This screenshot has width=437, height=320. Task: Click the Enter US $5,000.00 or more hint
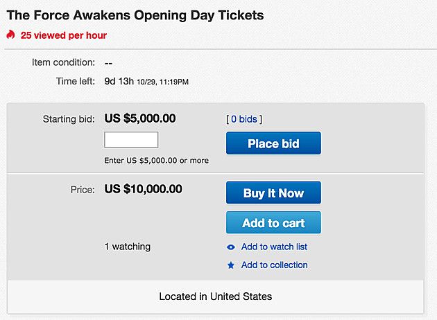point(156,161)
